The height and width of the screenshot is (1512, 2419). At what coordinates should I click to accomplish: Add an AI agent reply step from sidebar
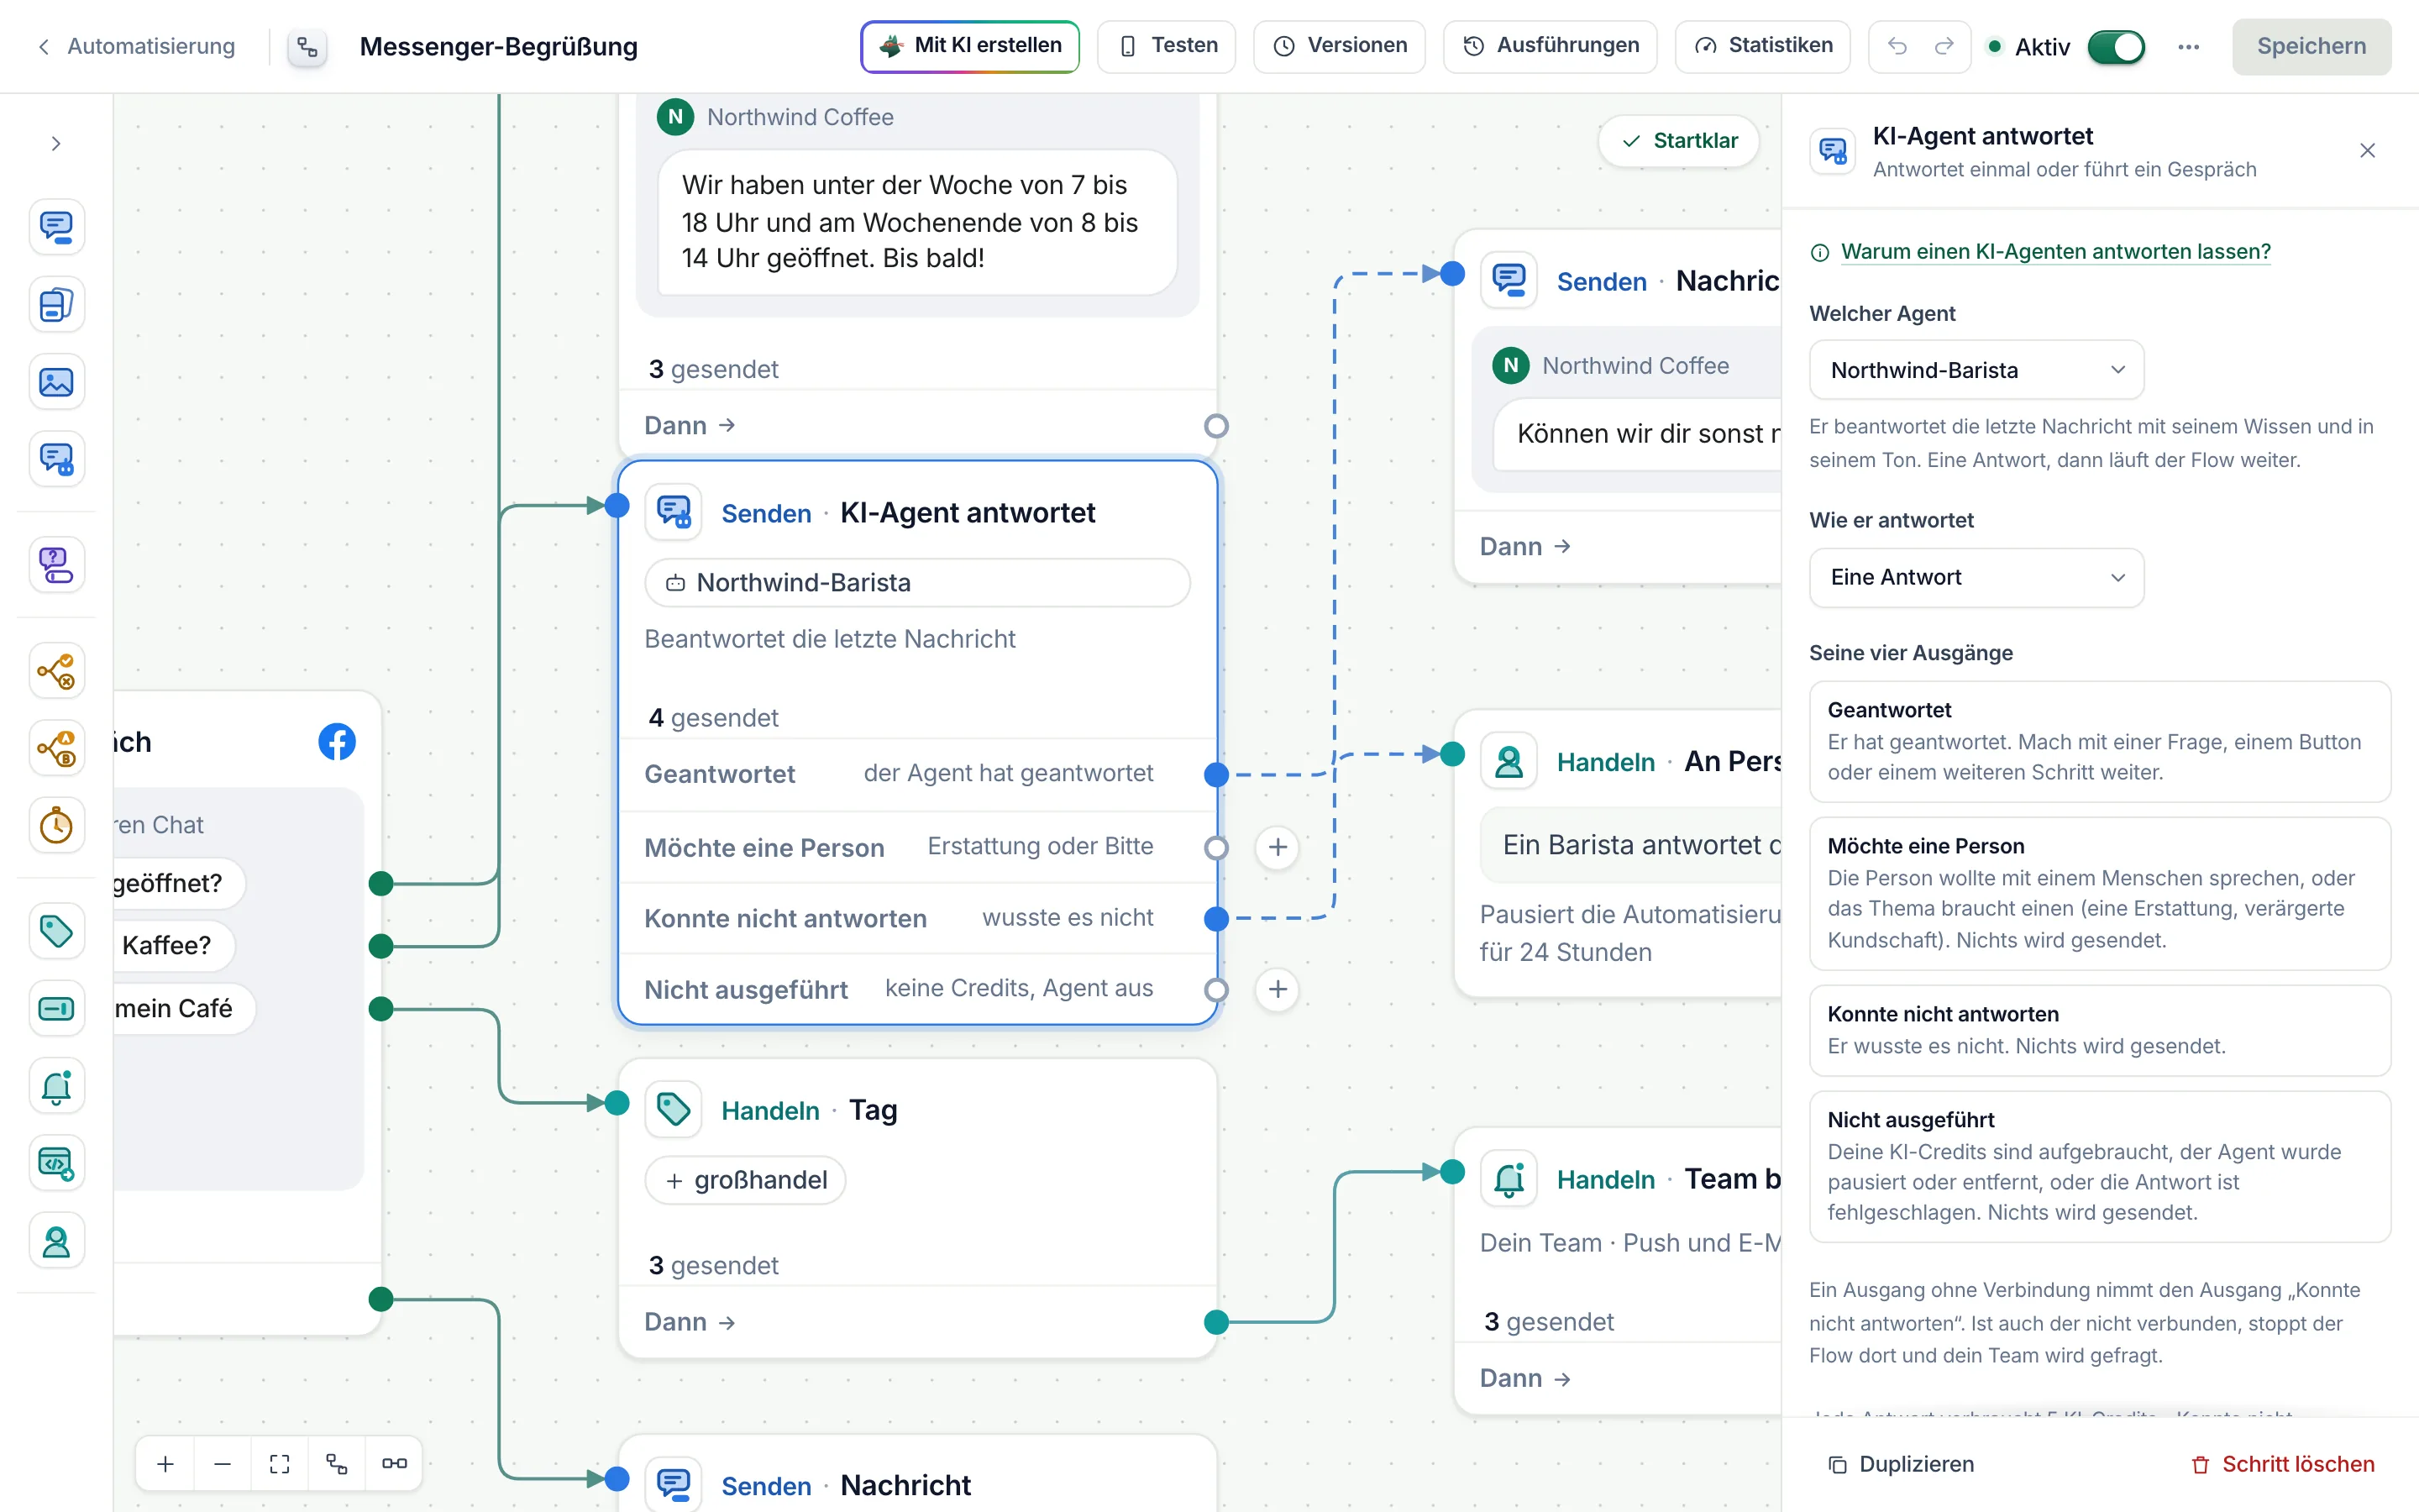coord(56,460)
